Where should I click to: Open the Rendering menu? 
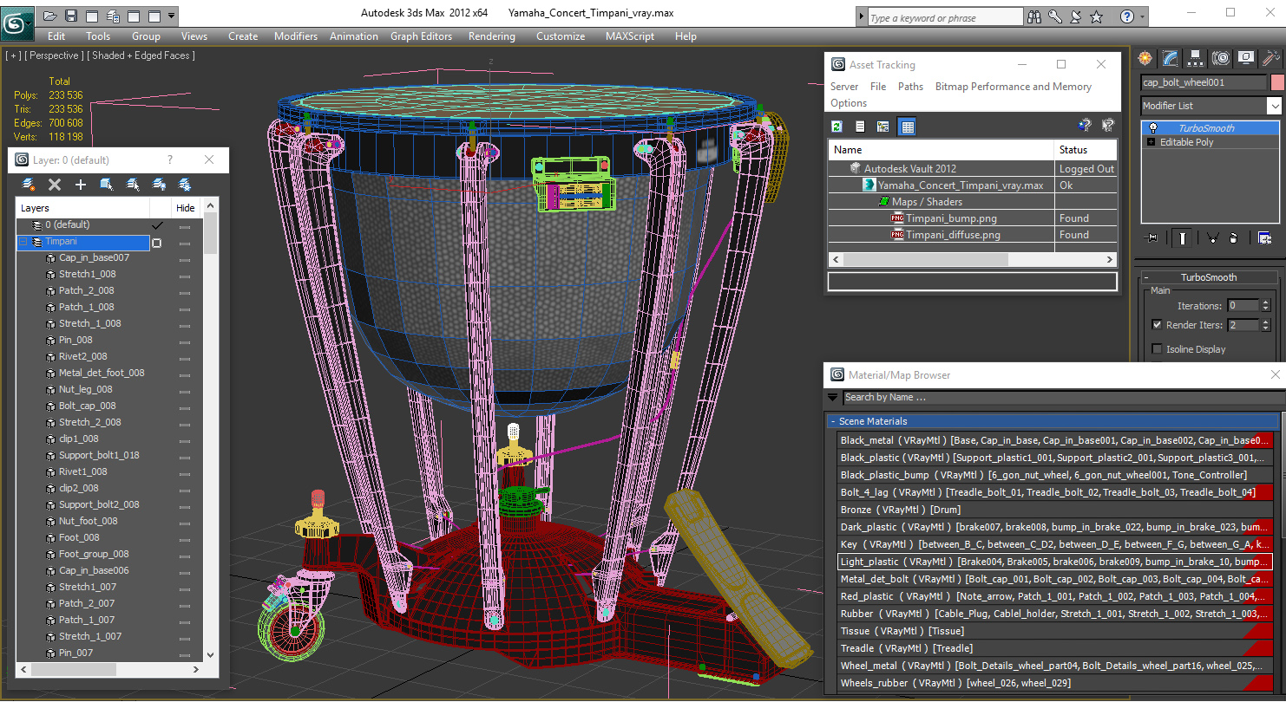coord(491,36)
